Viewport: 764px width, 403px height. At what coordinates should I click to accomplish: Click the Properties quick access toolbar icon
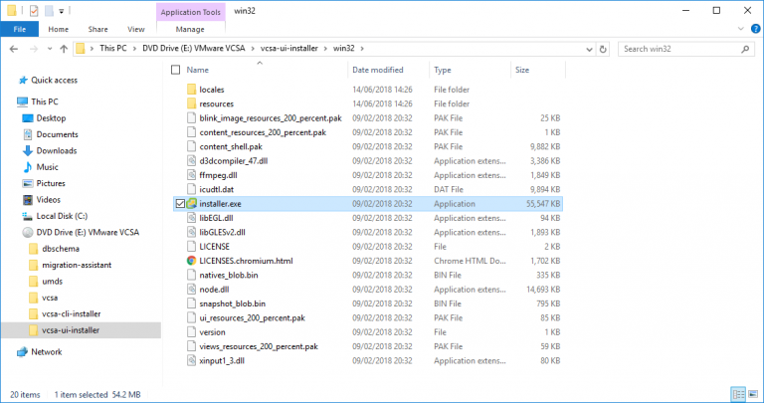[x=34, y=11]
